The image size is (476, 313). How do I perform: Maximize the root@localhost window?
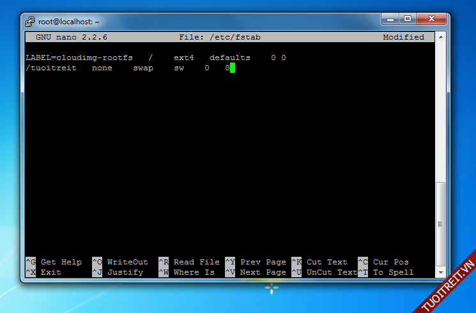click(407, 19)
